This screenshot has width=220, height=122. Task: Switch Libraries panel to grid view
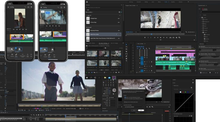(x=119, y=12)
